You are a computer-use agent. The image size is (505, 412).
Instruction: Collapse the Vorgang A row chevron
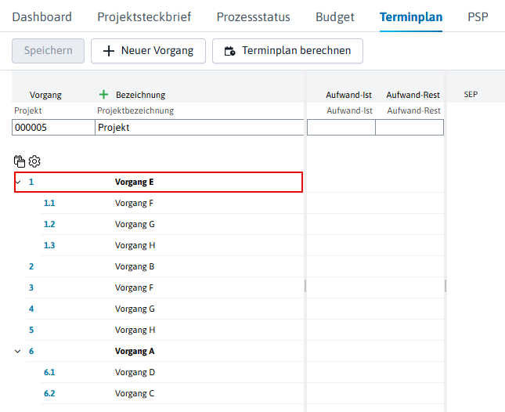point(18,351)
